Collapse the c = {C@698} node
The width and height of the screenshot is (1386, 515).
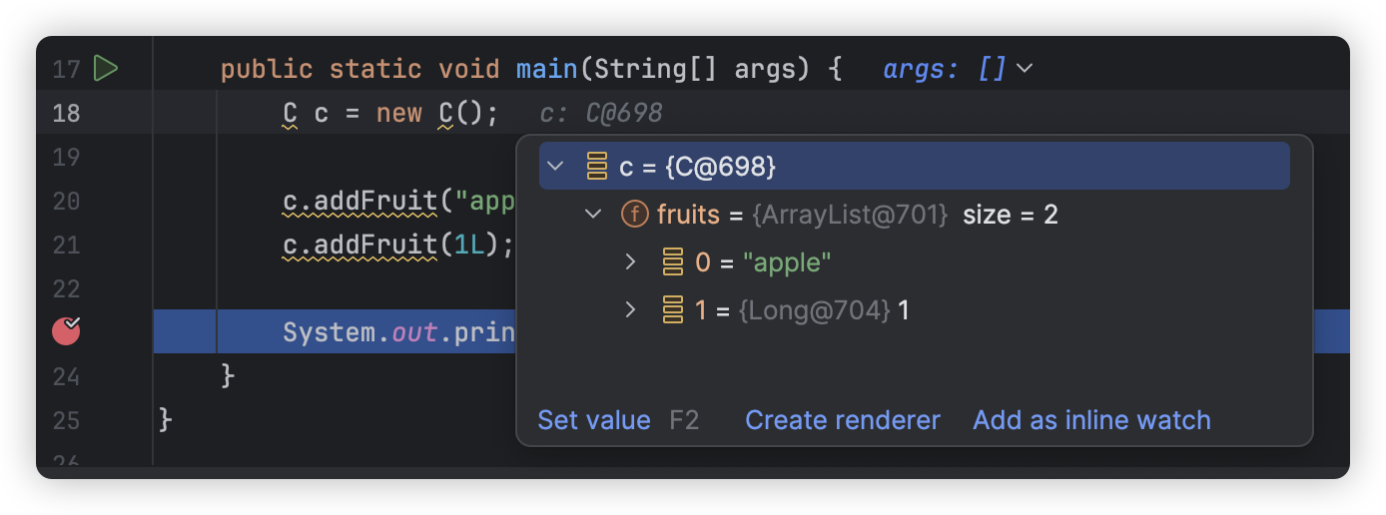pos(556,167)
